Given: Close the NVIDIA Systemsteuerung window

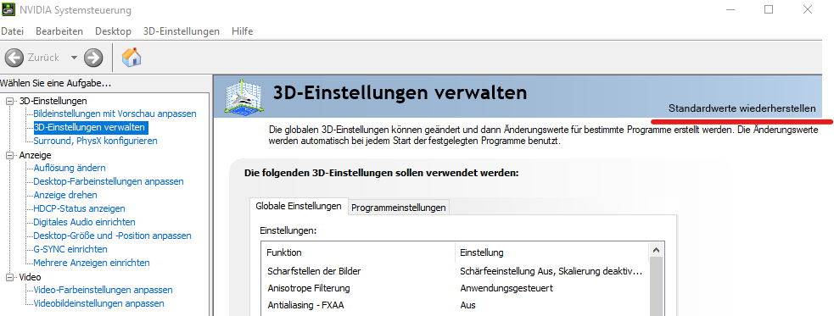Looking at the screenshot, I should tap(808, 9).
